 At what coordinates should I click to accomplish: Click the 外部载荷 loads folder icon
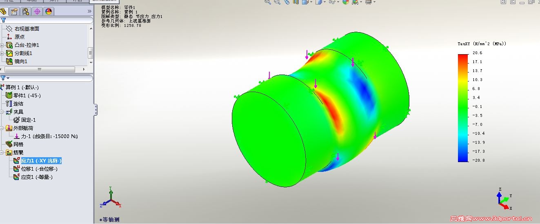pyautogui.click(x=9, y=128)
